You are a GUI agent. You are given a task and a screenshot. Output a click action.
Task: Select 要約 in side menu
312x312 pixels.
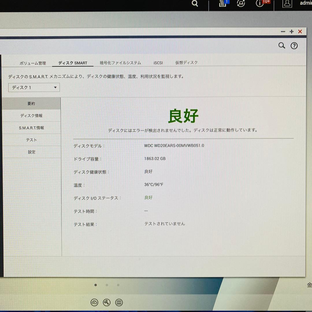[x=31, y=103]
